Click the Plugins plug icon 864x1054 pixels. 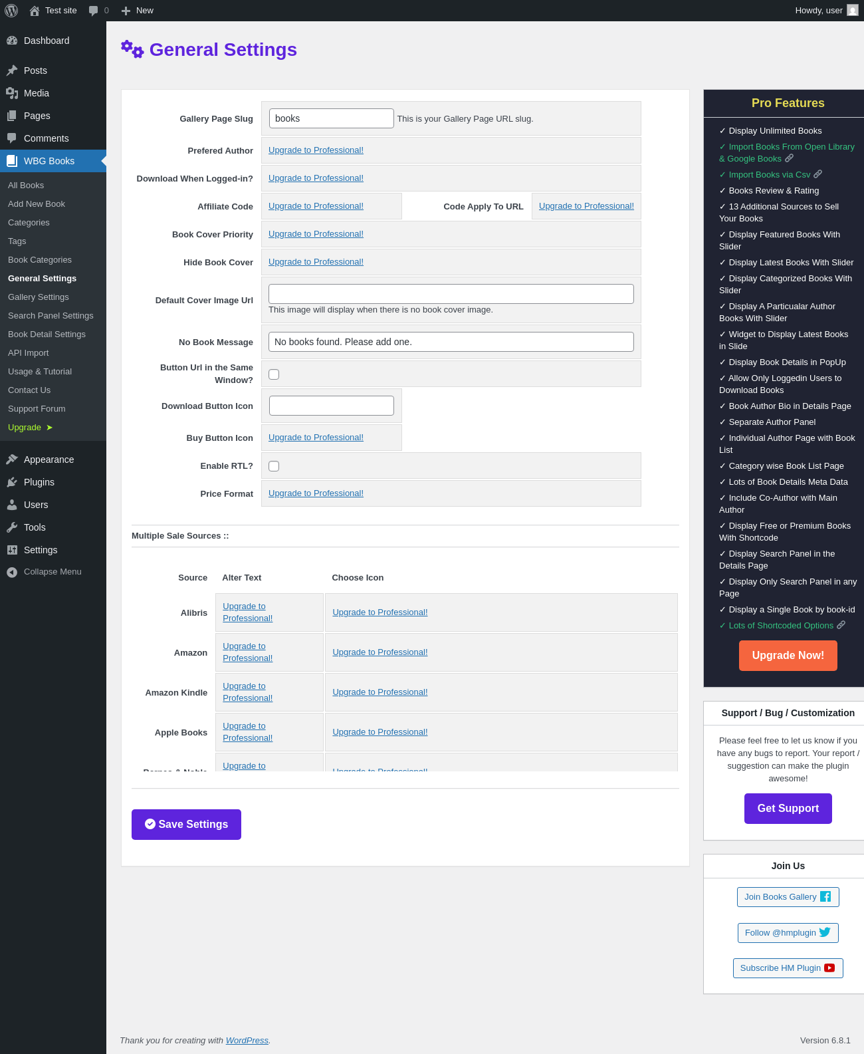12,482
